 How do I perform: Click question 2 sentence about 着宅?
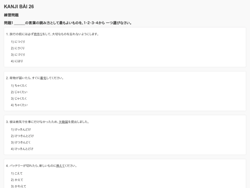(35, 78)
